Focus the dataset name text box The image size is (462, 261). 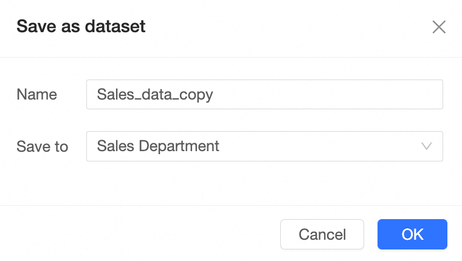pos(264,95)
